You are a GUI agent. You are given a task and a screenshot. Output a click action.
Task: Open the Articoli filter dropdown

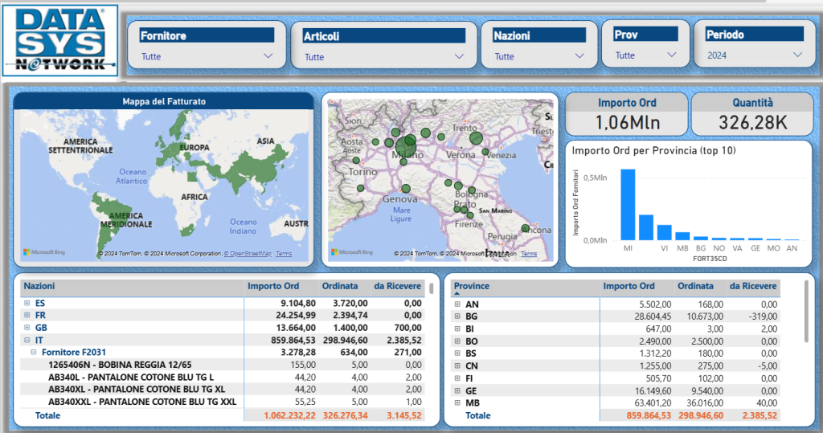384,57
